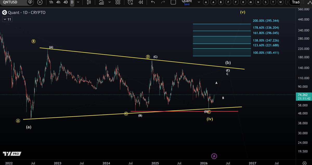
Task: Click the circled yellow B wave label
Action: pos(34,41)
